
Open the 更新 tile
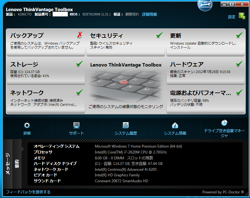(206, 42)
